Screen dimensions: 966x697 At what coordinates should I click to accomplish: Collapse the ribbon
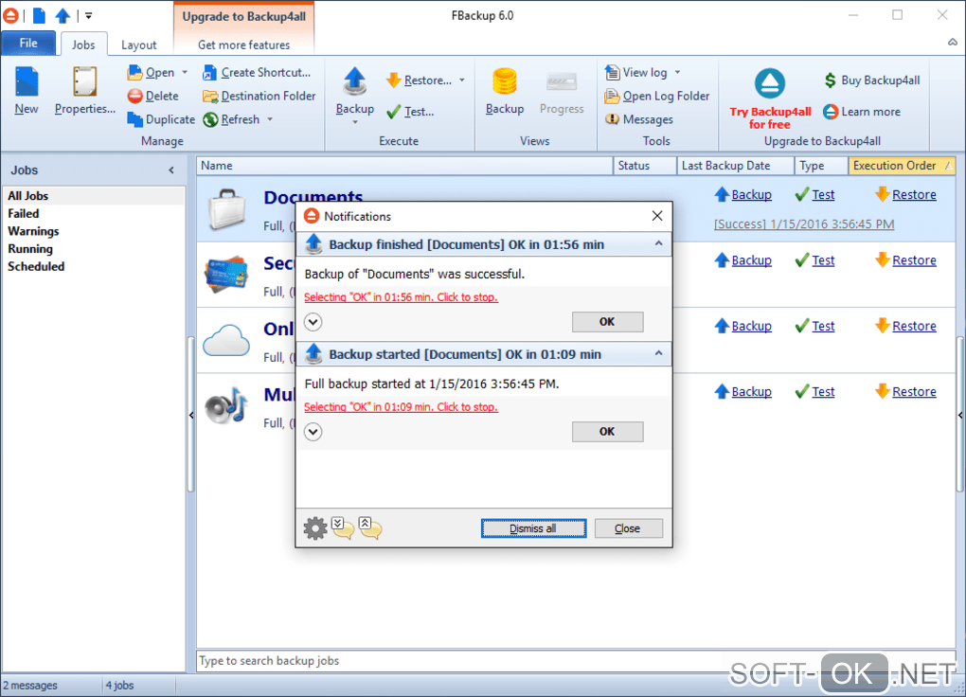[x=953, y=42]
